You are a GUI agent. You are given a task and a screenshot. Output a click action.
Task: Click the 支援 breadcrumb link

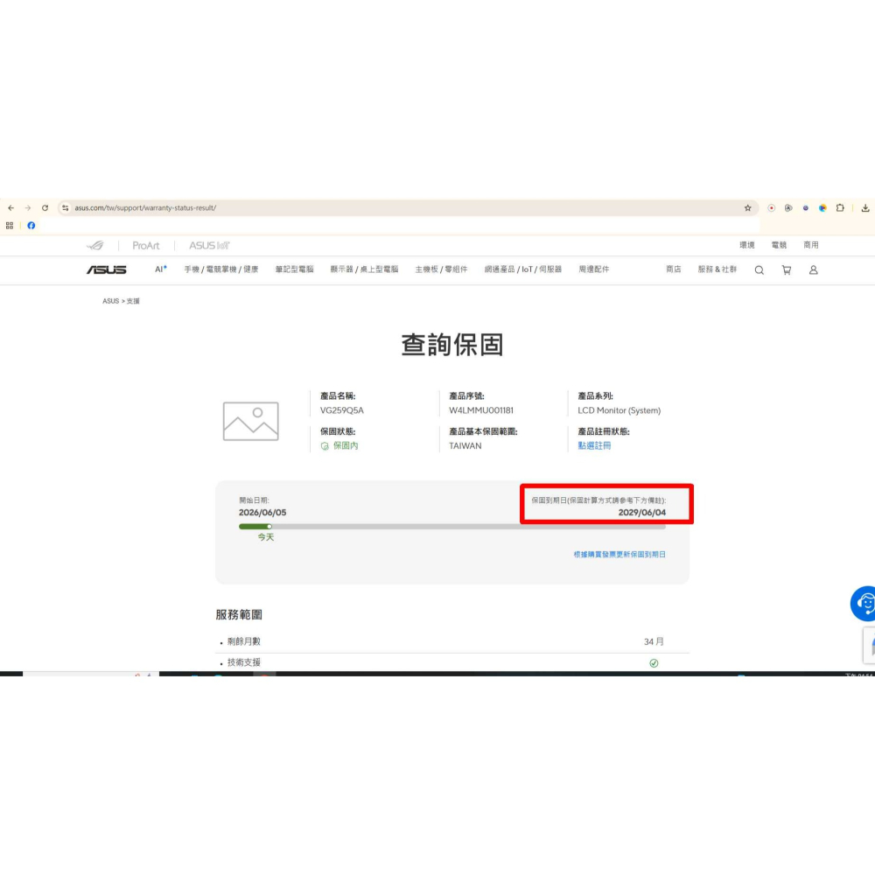[133, 301]
